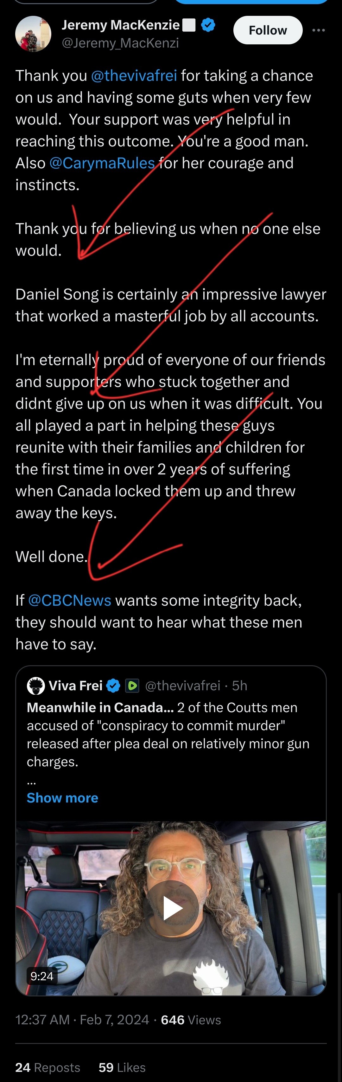Click the Jeremy MacKenzie display name
The width and height of the screenshot is (342, 1082).
pyautogui.click(x=121, y=25)
